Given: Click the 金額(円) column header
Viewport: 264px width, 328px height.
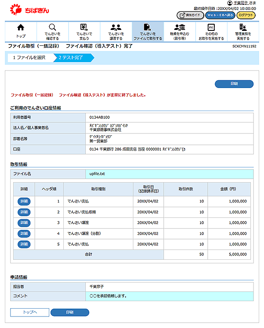Looking at the screenshot, I should (229, 189).
